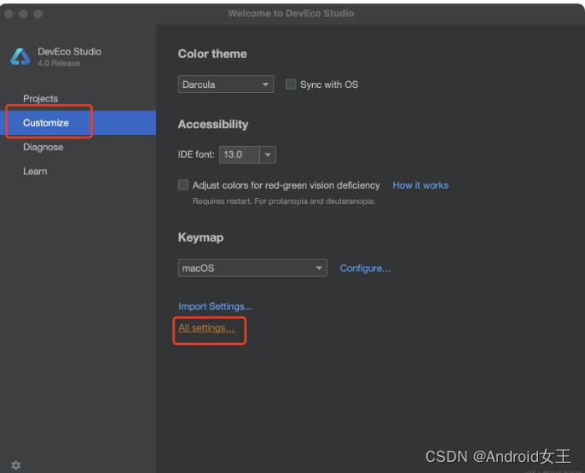Open the Darcula color theme dropdown
585x473 pixels.
pos(226,85)
